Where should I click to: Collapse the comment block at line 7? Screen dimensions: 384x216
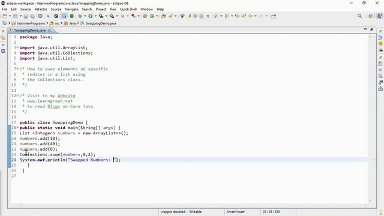(17, 68)
